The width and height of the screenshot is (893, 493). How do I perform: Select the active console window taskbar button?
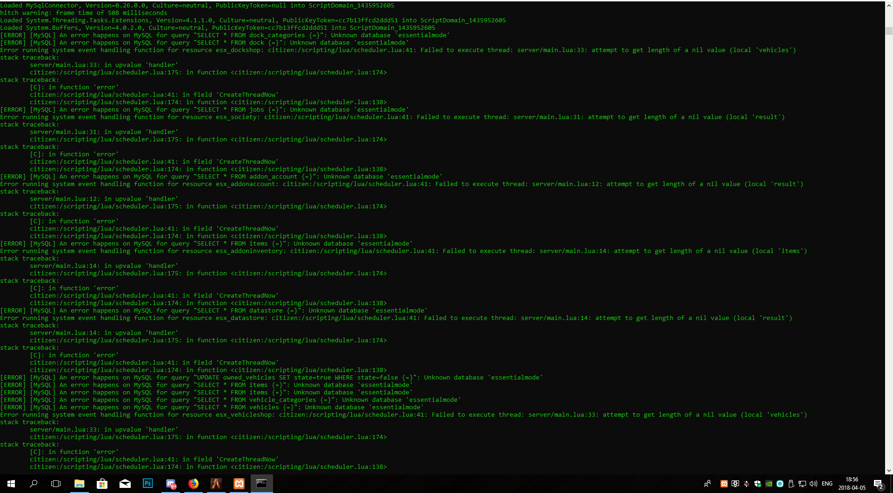tap(262, 484)
